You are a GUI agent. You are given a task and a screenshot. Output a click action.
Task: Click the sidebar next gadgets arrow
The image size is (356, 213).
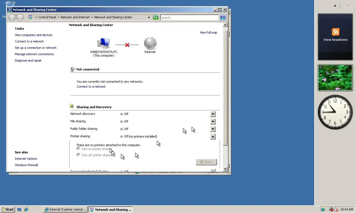coord(349,6)
